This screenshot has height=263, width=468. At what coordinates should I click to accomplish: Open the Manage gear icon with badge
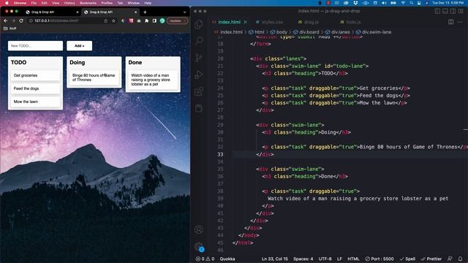click(x=199, y=247)
